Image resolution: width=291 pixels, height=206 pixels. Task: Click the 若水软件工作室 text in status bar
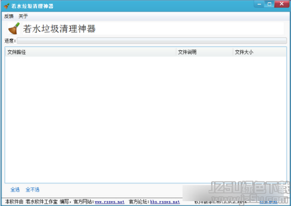[42, 202]
